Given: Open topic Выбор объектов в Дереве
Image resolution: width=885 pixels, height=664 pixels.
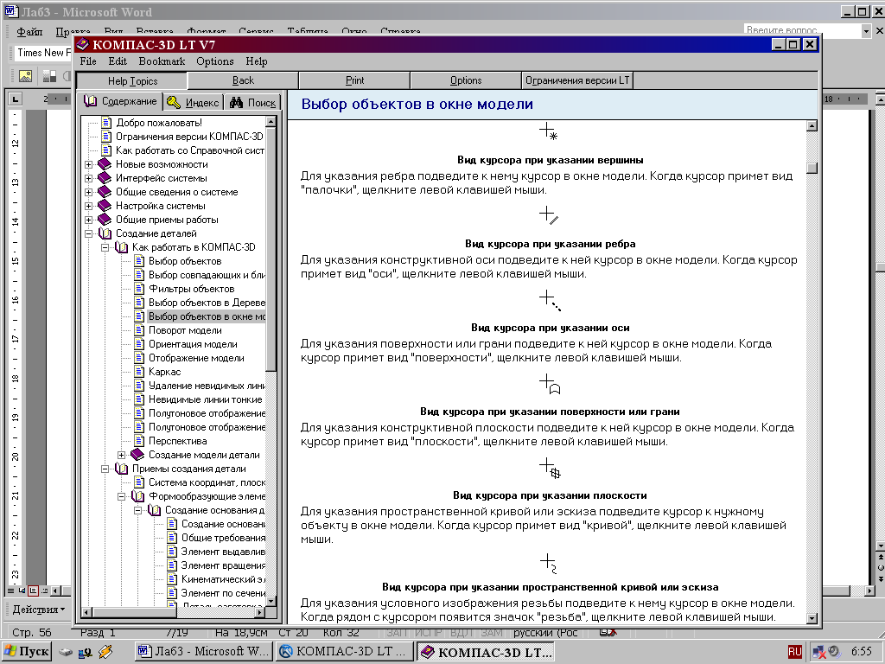Looking at the screenshot, I should click(x=207, y=303).
